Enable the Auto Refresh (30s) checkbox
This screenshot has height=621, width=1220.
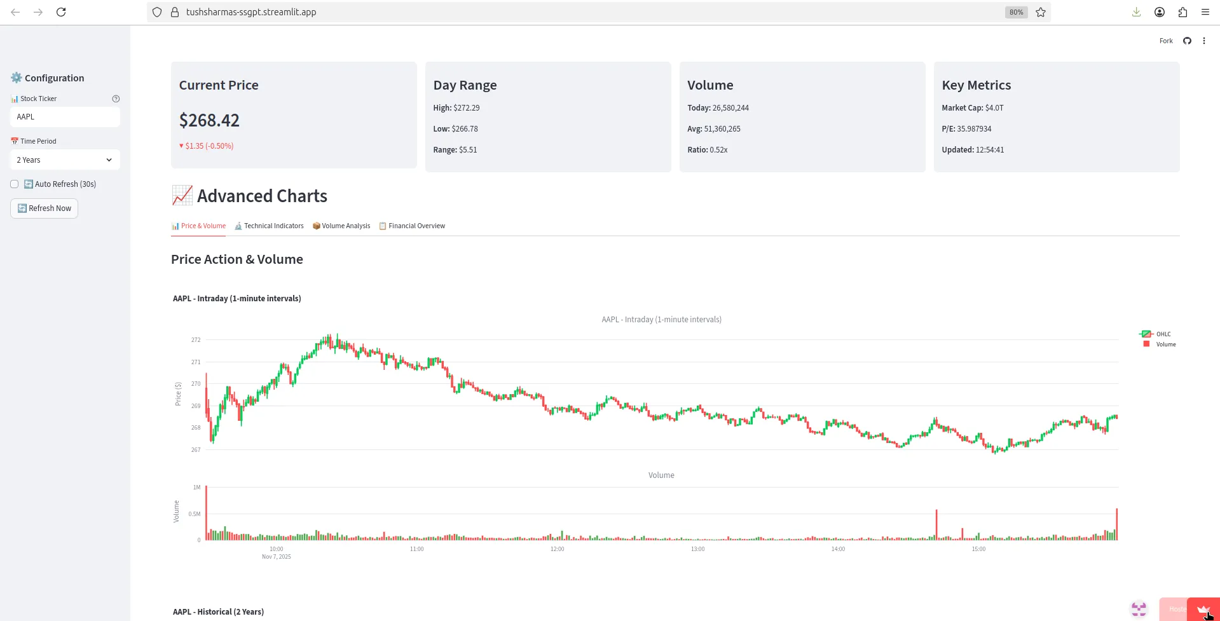(x=15, y=184)
